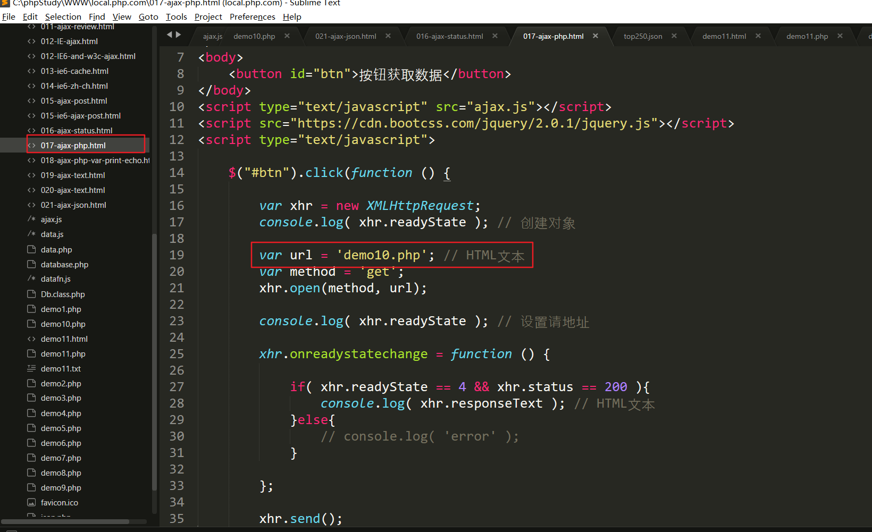Click the file icon beside demo11.txt
Image resolution: width=872 pixels, height=532 pixels.
31,369
